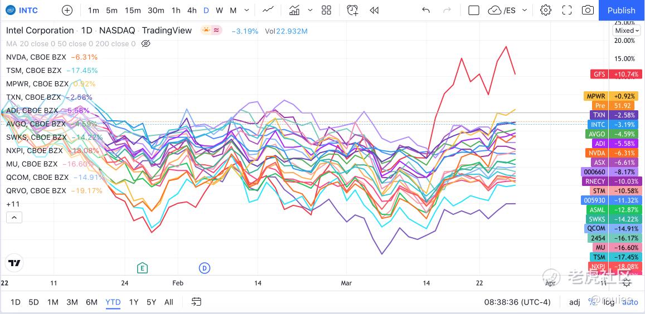Expand the layout name dropdown arrow
Image resolution: width=645 pixels, height=314 pixels.
click(525, 10)
